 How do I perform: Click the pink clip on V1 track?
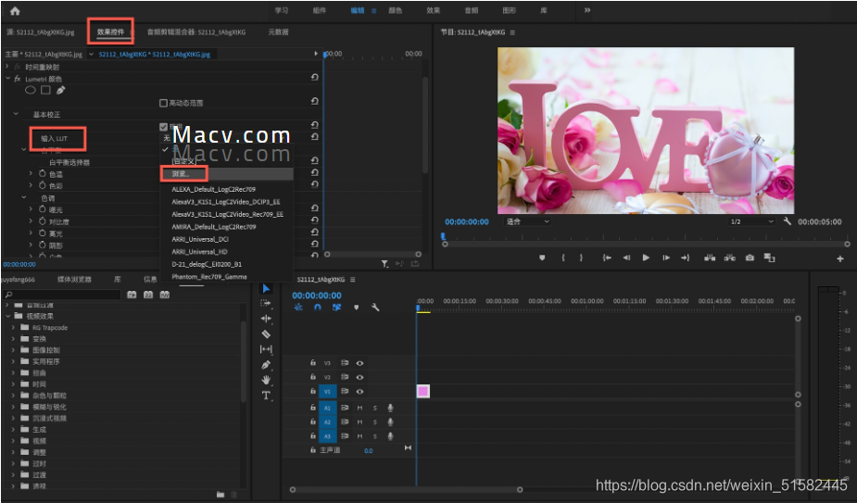pos(423,391)
